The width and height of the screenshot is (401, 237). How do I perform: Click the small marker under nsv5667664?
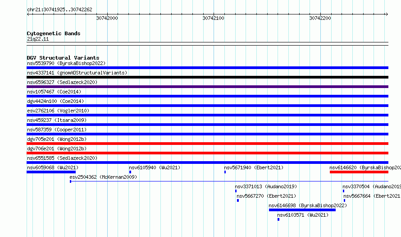click(x=345, y=200)
